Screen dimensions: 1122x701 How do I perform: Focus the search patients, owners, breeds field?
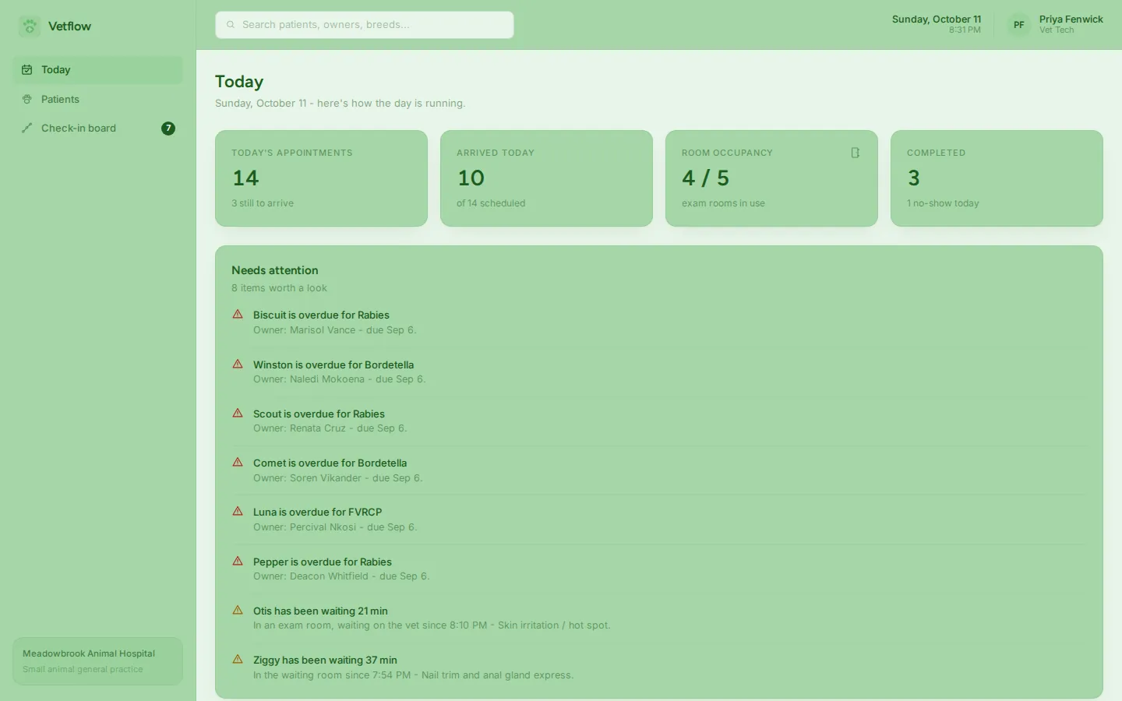tap(365, 25)
